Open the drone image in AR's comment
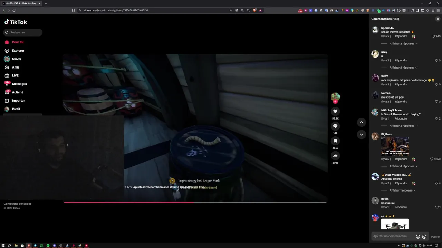The width and height of the screenshot is (442, 248). point(395,224)
